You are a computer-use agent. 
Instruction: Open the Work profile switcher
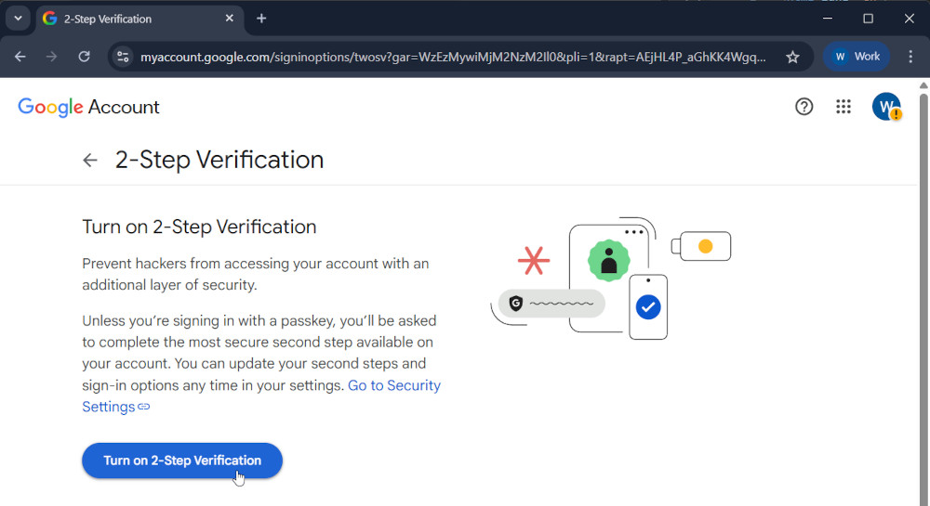(857, 57)
